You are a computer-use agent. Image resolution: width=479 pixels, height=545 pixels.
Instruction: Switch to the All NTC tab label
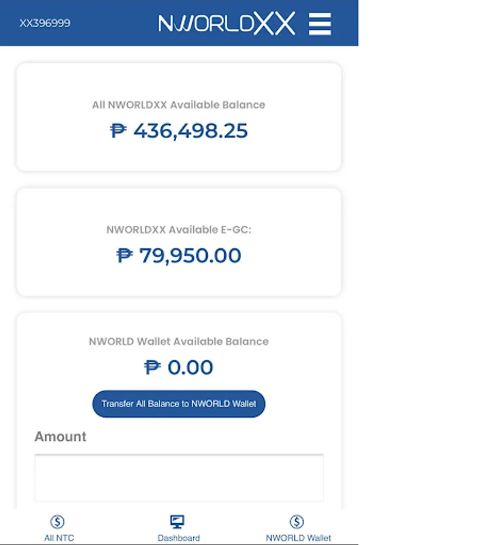coord(59,538)
